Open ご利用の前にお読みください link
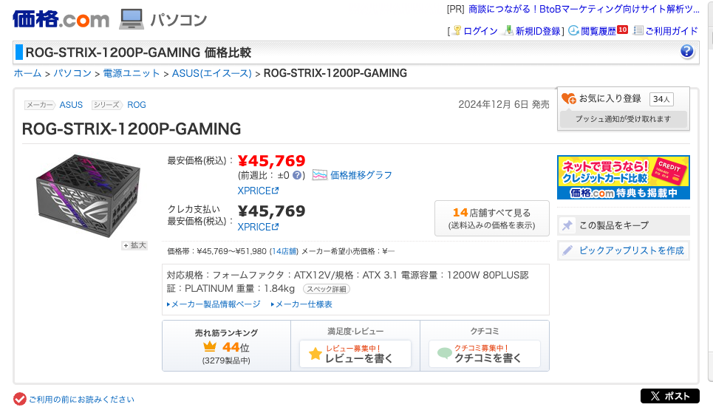The height and width of the screenshot is (410, 713). pyautogui.click(x=81, y=400)
